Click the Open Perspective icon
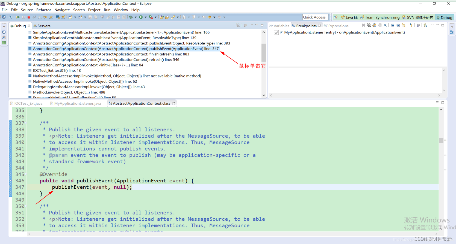The image size is (456, 244). (x=336, y=17)
